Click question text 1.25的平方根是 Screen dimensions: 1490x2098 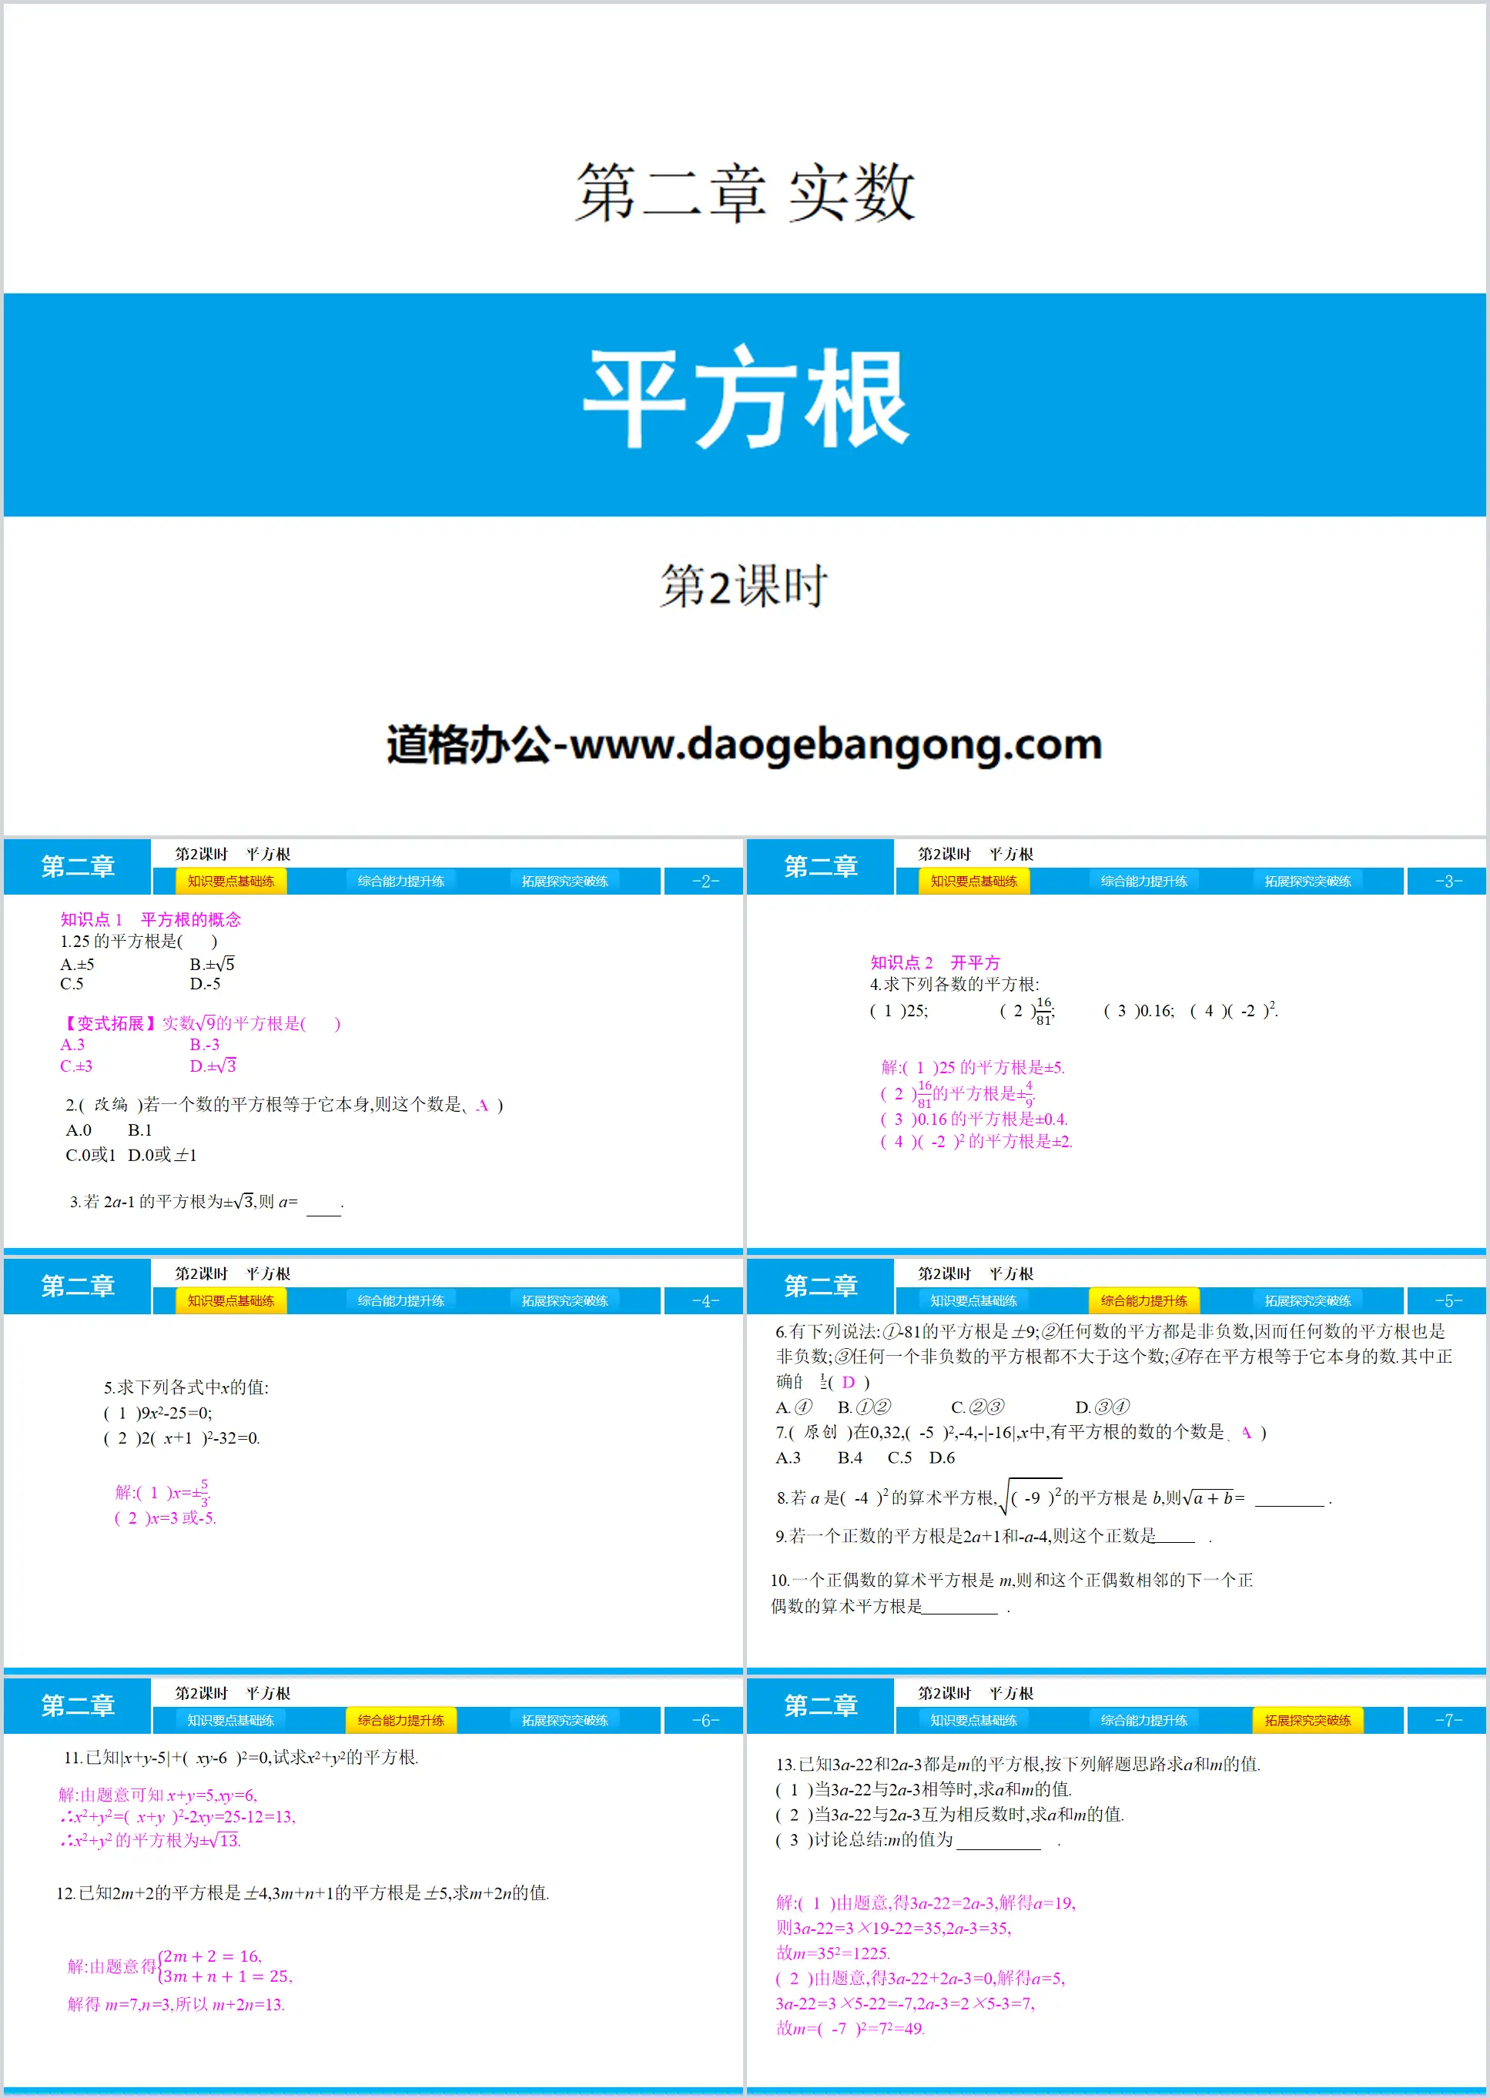pos(139,941)
